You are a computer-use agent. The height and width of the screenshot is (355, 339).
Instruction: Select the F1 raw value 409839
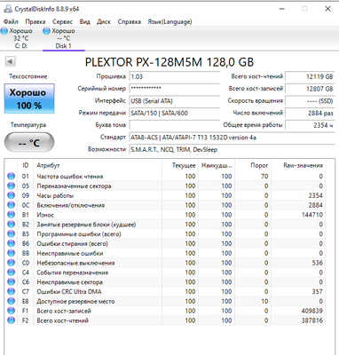coord(312,311)
